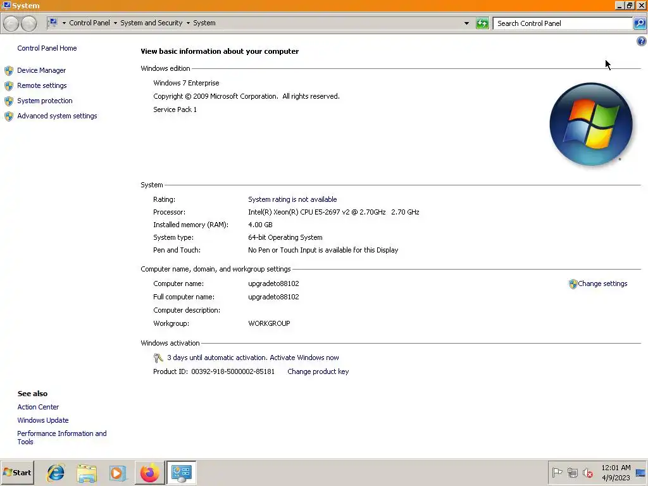Click the computer icon in address bar

[53, 23]
